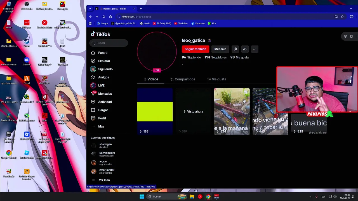358x201 pixels.
Task: Click the address bar URL
Action: 136,16
